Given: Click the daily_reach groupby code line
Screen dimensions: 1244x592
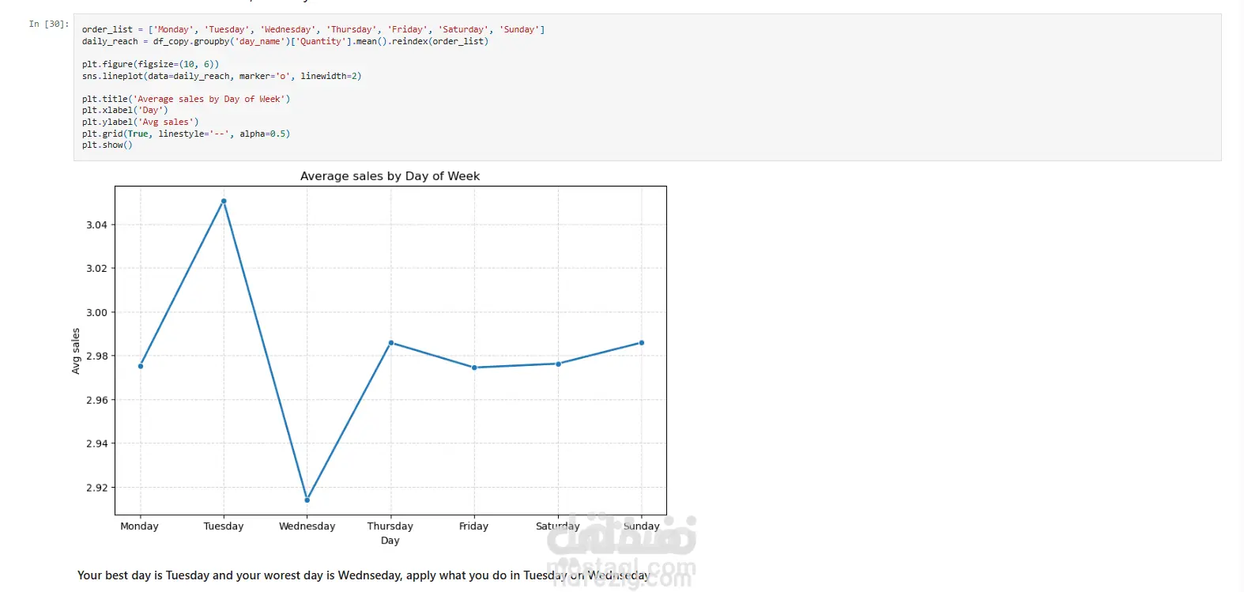Looking at the screenshot, I should point(285,42).
